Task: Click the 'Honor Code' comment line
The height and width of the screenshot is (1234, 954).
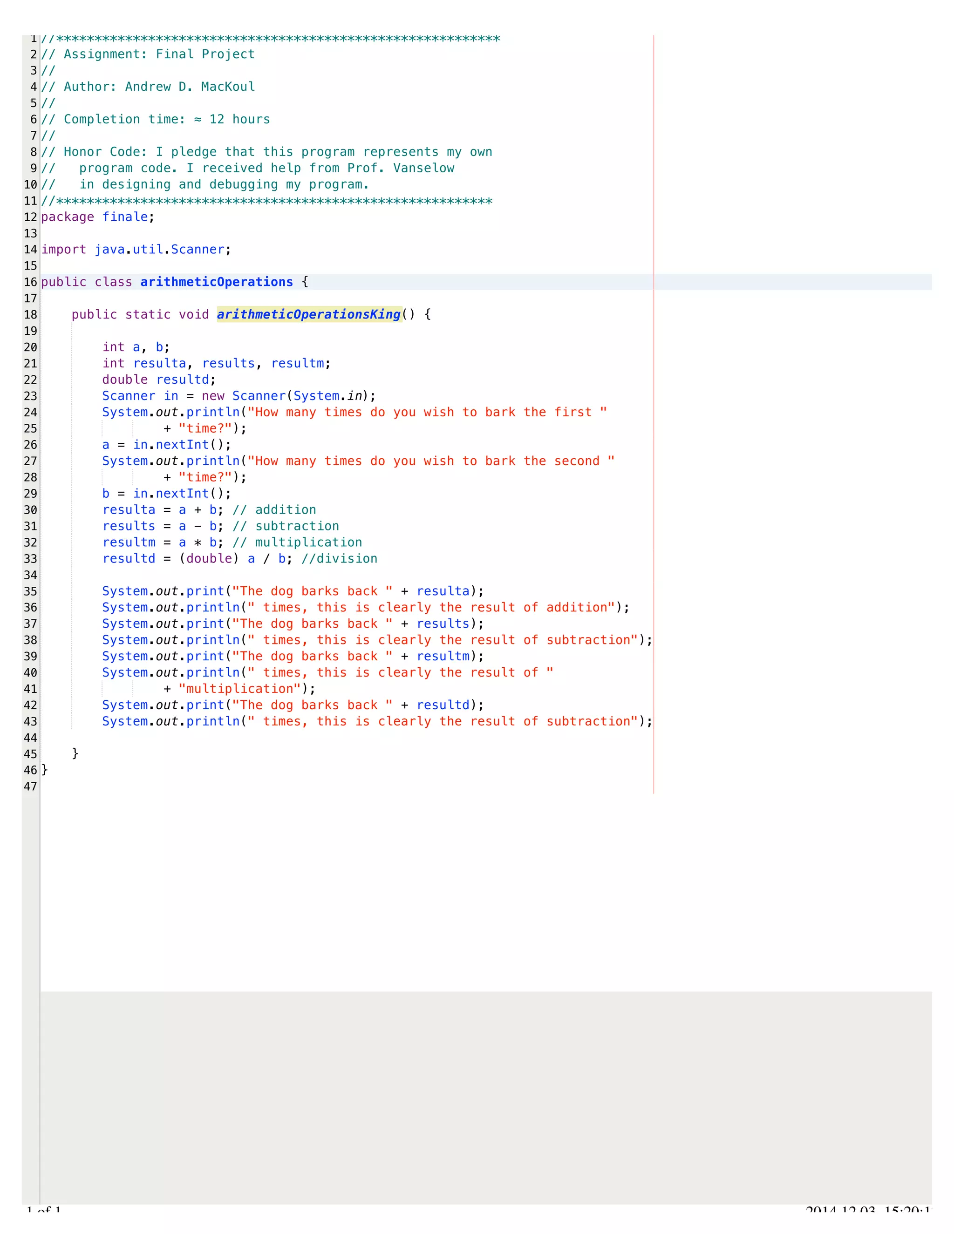Action: coord(267,152)
